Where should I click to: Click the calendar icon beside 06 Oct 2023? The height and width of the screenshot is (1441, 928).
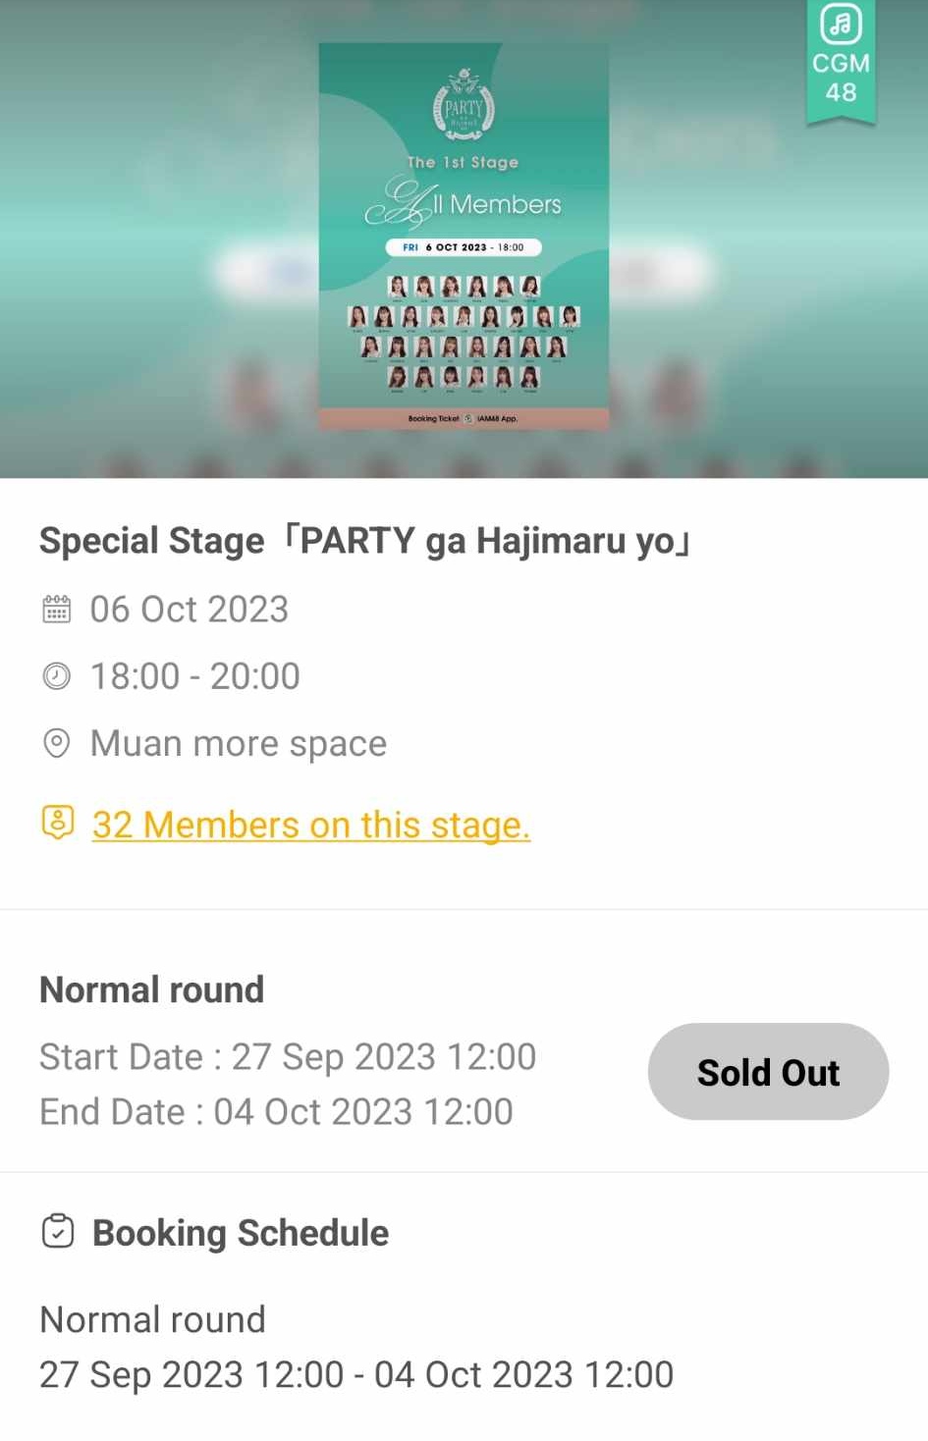pos(57,610)
